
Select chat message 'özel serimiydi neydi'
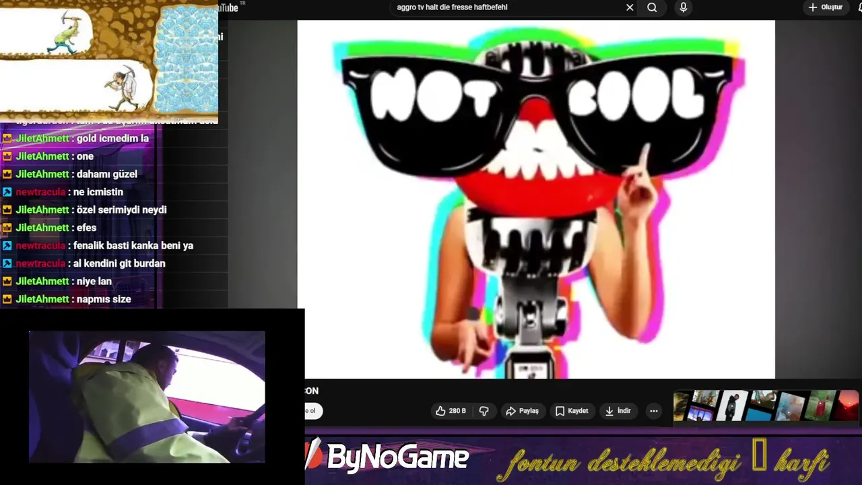tap(121, 209)
